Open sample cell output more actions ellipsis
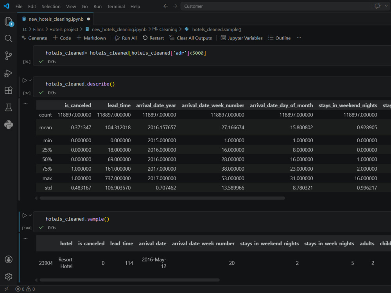Image resolution: width=391 pixels, height=293 pixels. point(25,238)
